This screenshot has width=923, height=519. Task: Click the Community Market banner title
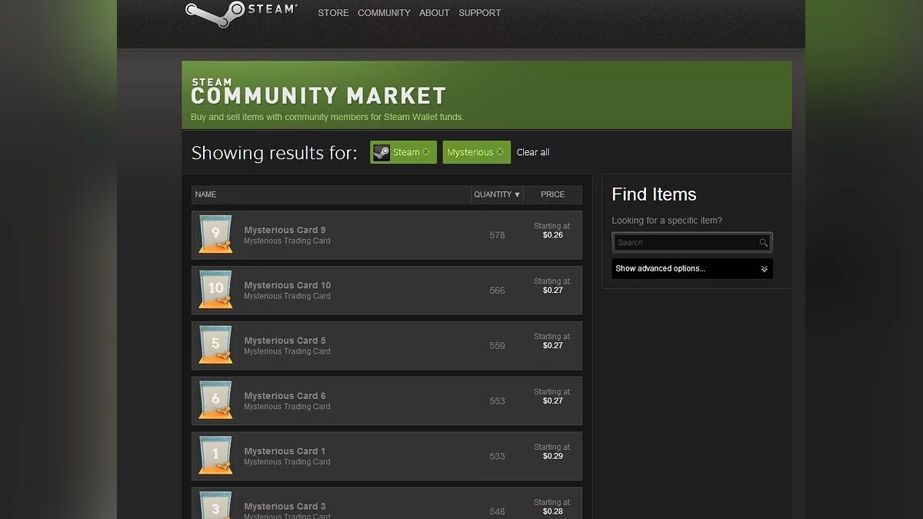pyautogui.click(x=318, y=92)
